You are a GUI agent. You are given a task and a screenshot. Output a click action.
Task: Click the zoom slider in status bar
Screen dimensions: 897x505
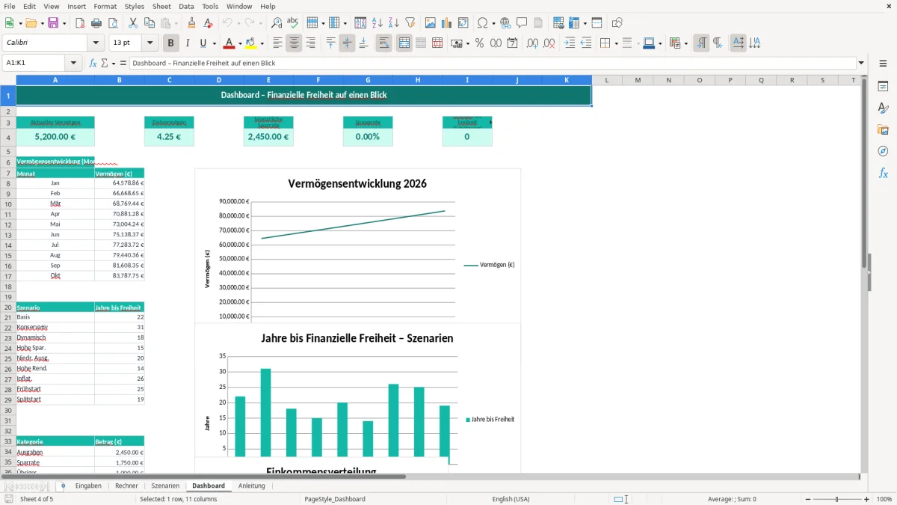tap(836, 499)
